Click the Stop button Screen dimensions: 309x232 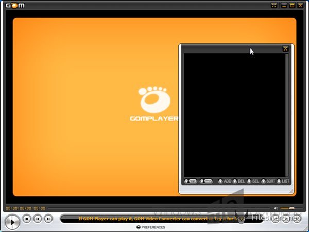27,219
